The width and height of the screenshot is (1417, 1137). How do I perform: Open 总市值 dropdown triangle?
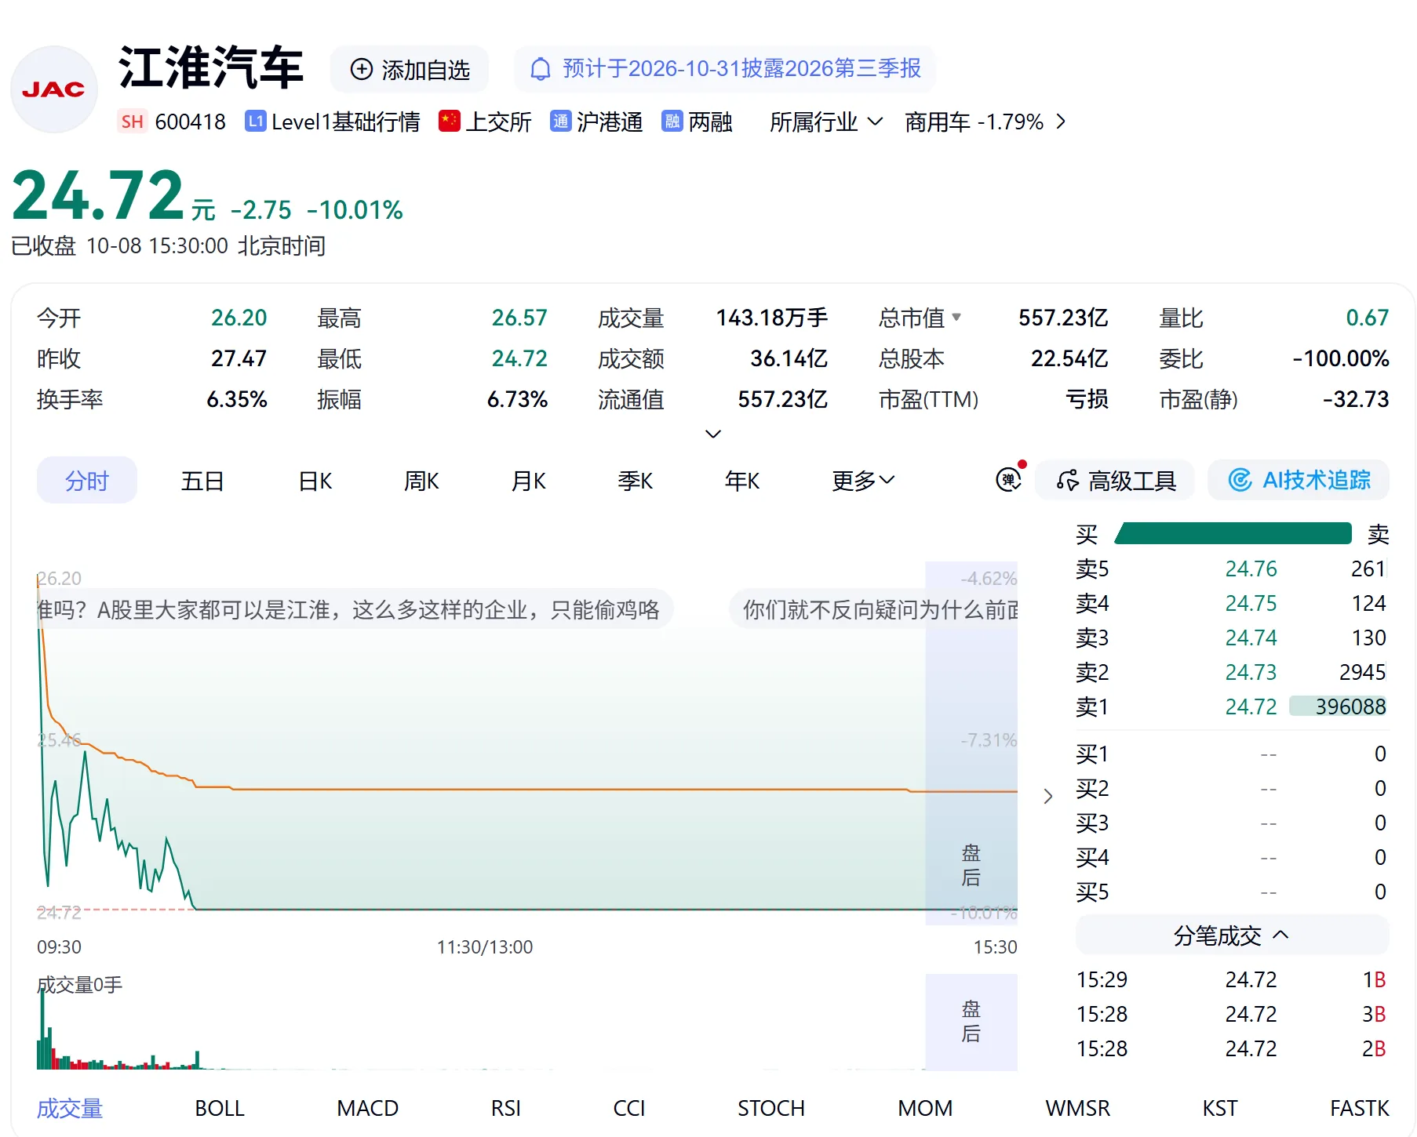click(956, 318)
